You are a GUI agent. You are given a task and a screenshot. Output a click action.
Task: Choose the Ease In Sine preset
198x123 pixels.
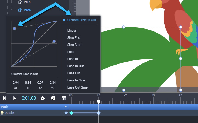point(76,80)
